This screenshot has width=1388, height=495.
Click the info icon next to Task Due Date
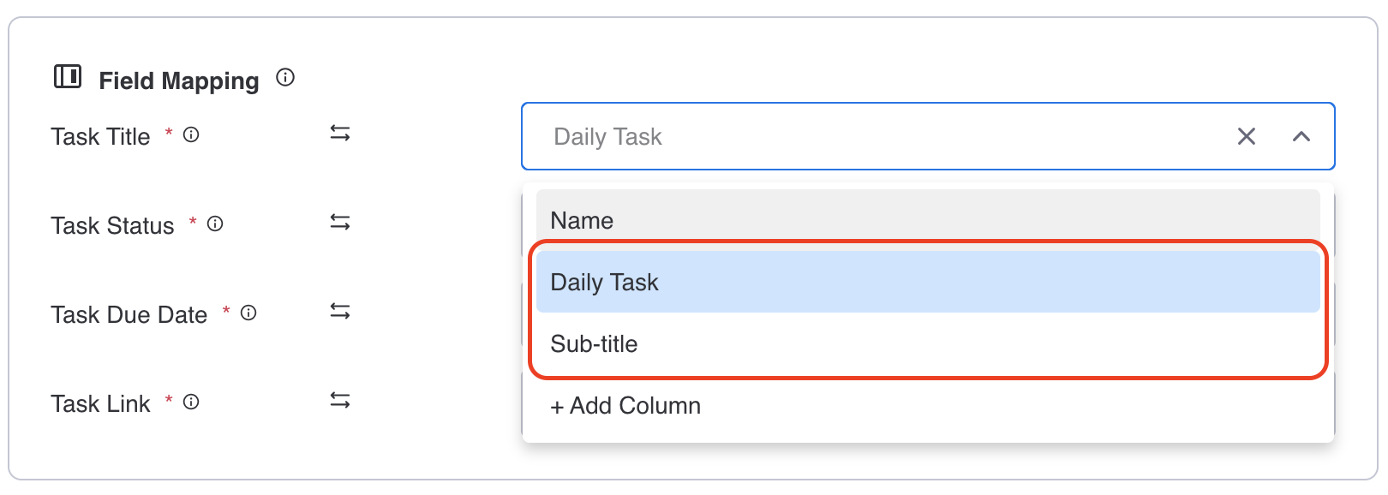coord(248,313)
